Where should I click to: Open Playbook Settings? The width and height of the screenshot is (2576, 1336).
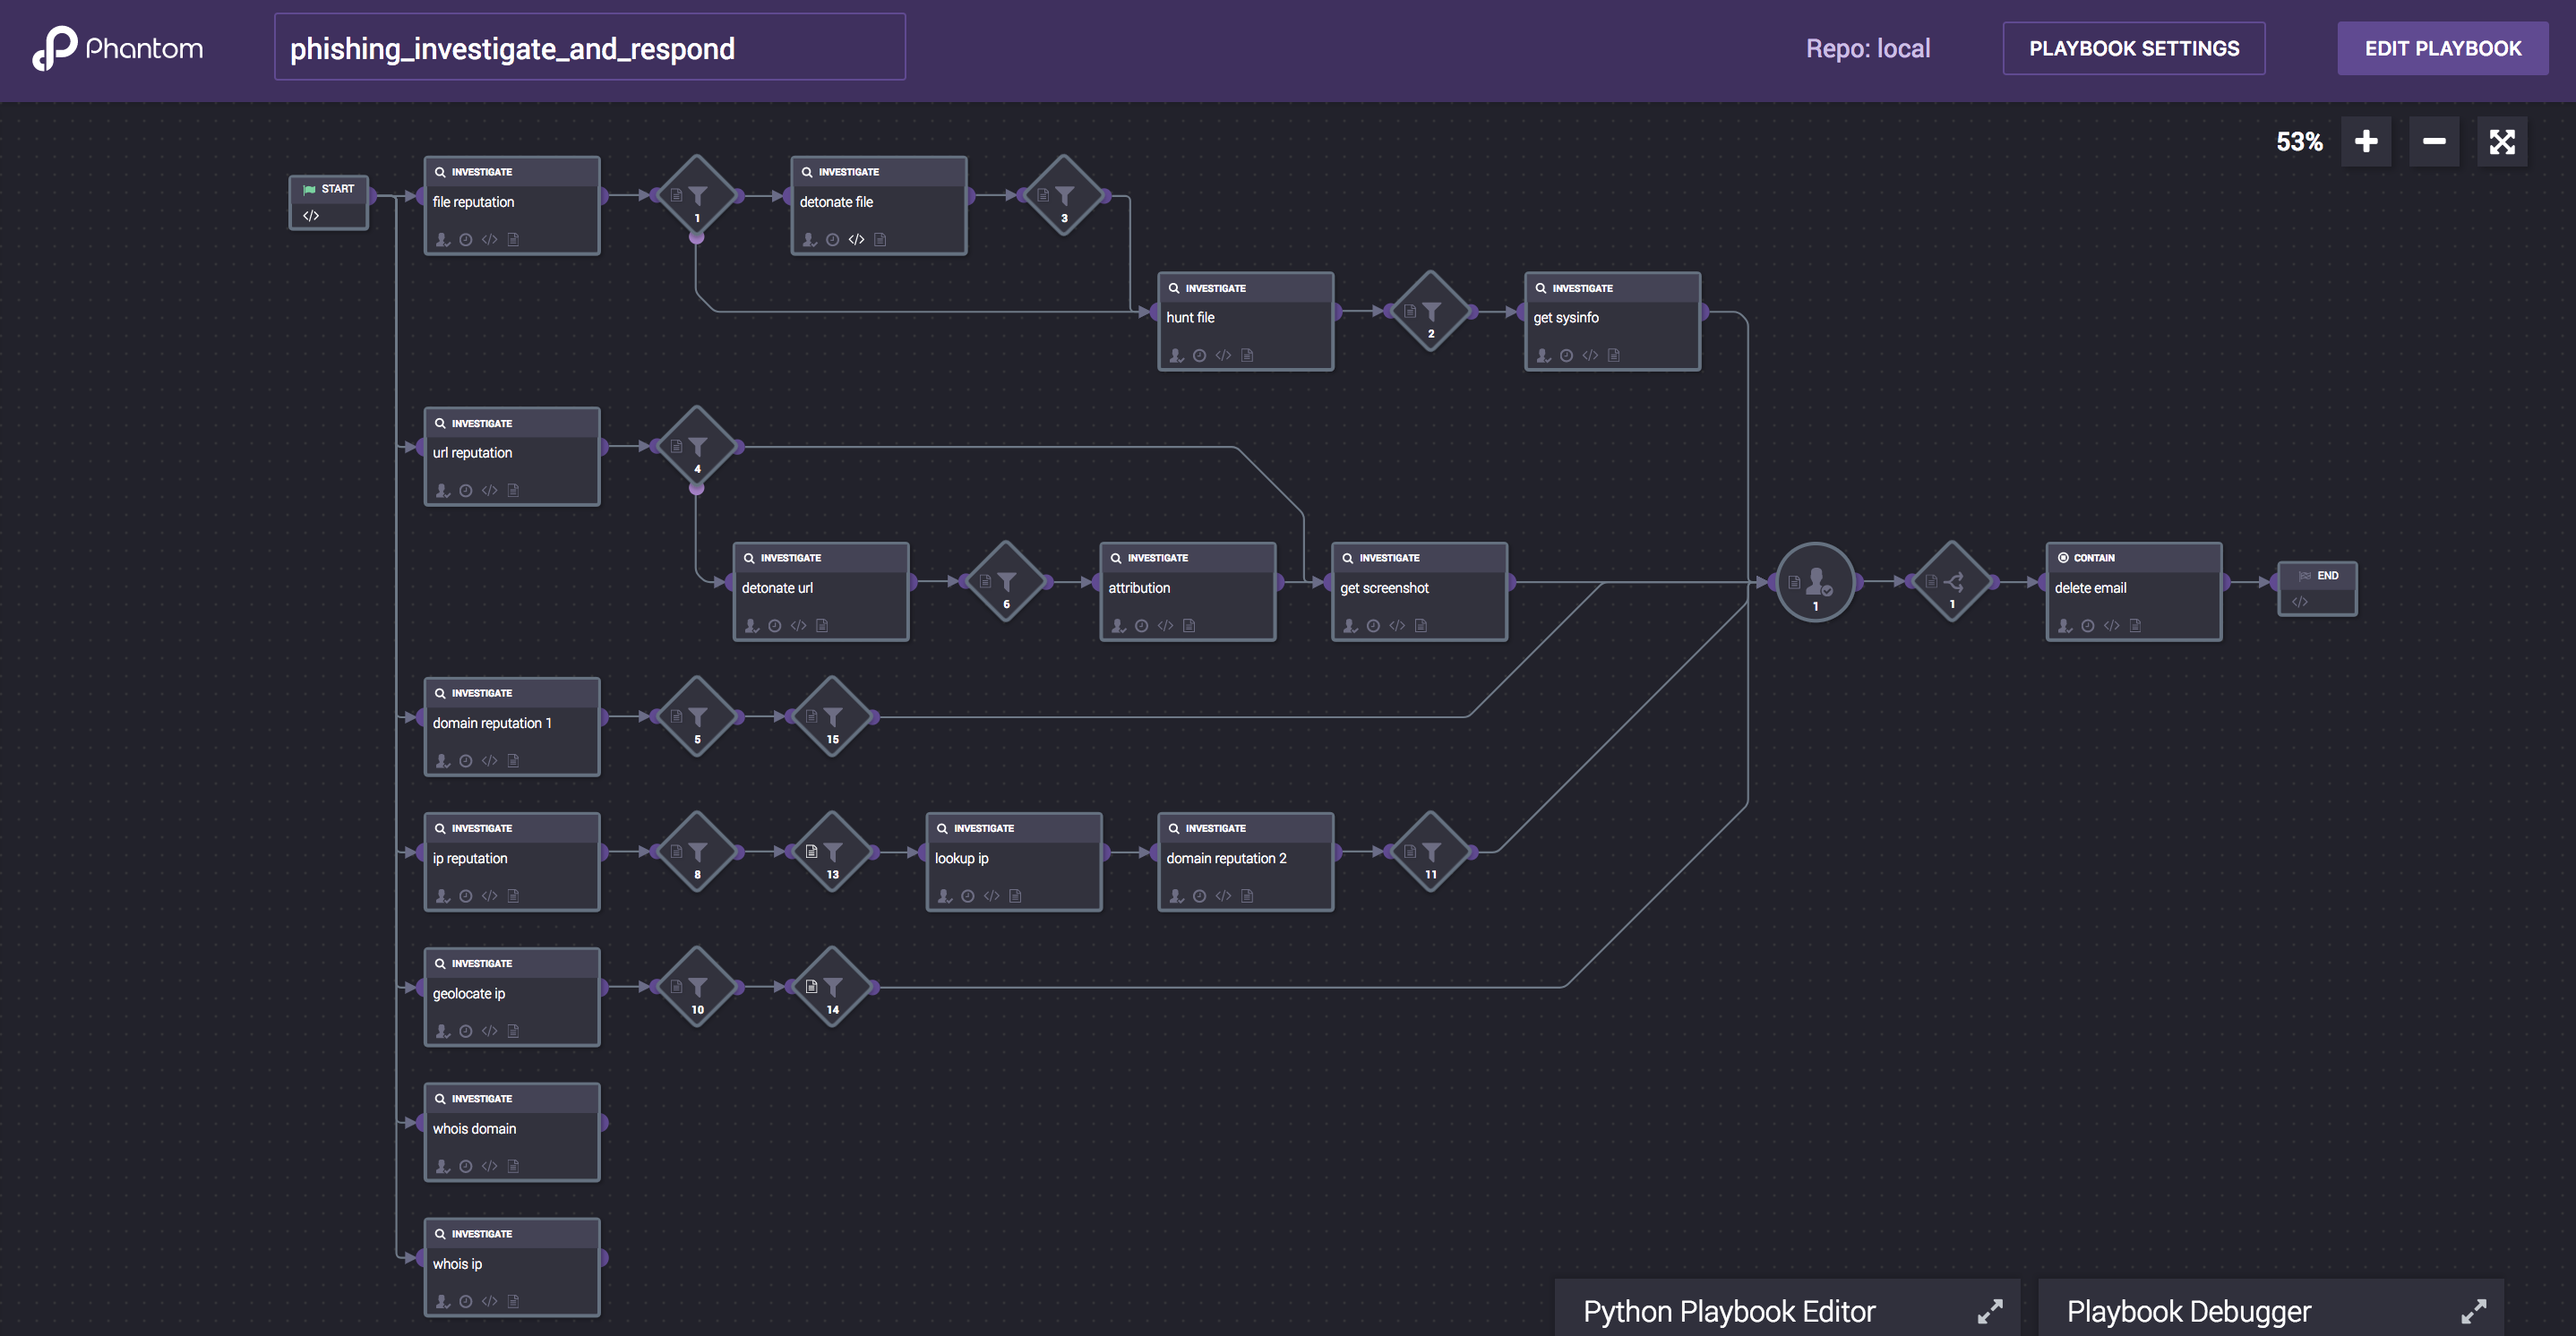coord(2133,48)
